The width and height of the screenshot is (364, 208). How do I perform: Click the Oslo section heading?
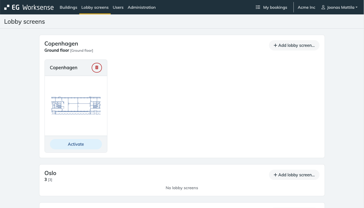50,173
